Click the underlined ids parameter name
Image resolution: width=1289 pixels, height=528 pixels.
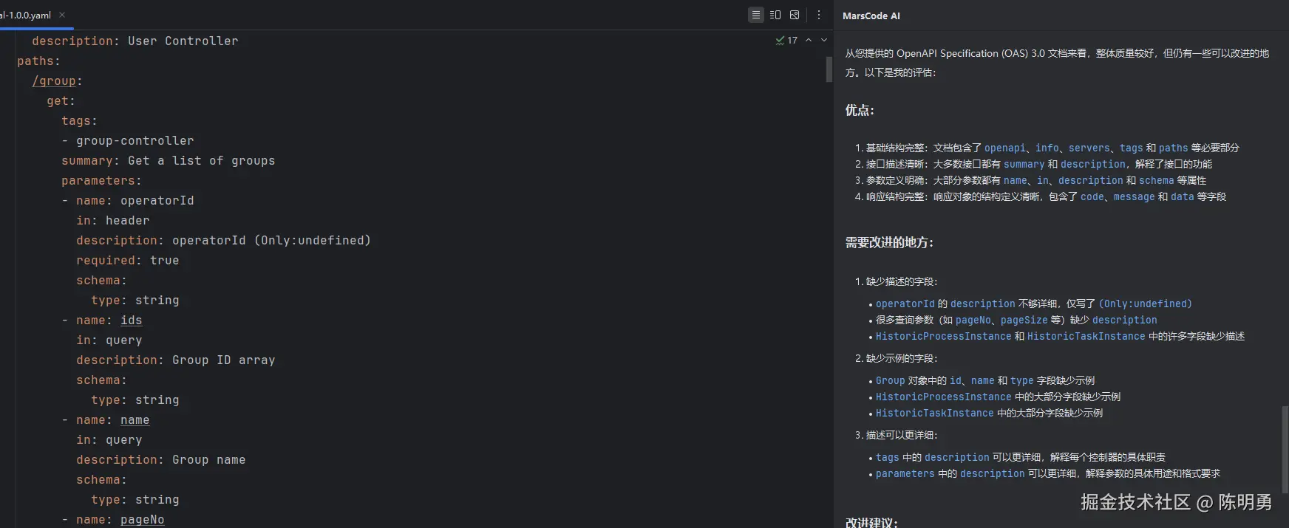[131, 320]
